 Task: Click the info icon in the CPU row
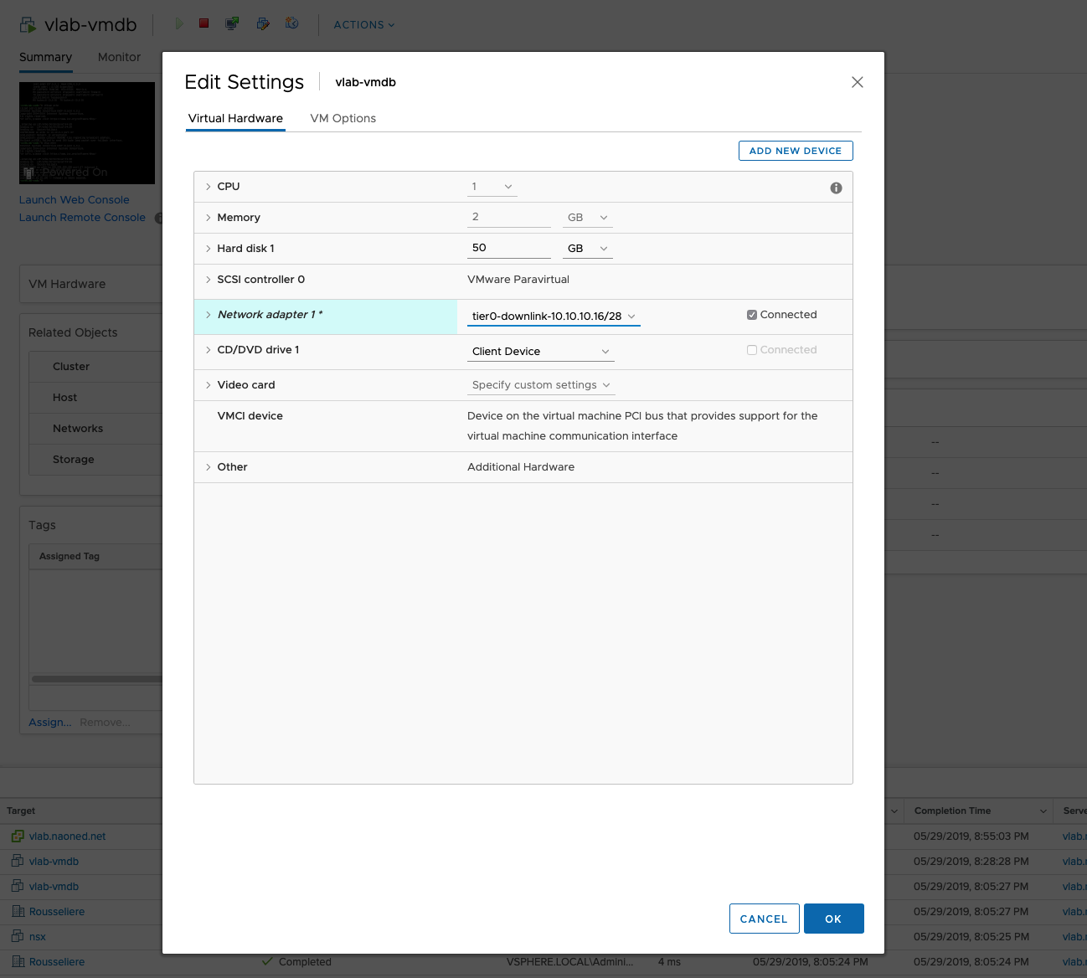point(836,188)
